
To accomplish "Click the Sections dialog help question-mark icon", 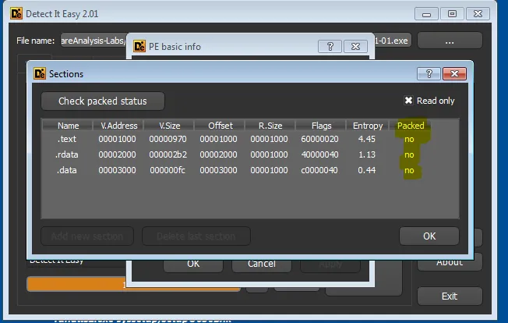I will (x=429, y=73).
